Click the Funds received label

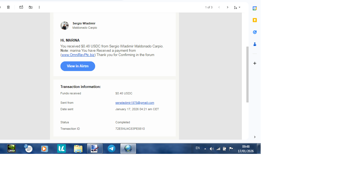point(71,93)
